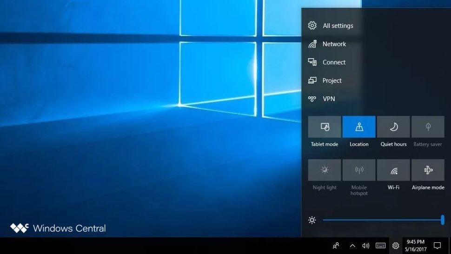Click the Night light label text
This screenshot has height=254, width=451.
pyautogui.click(x=325, y=187)
